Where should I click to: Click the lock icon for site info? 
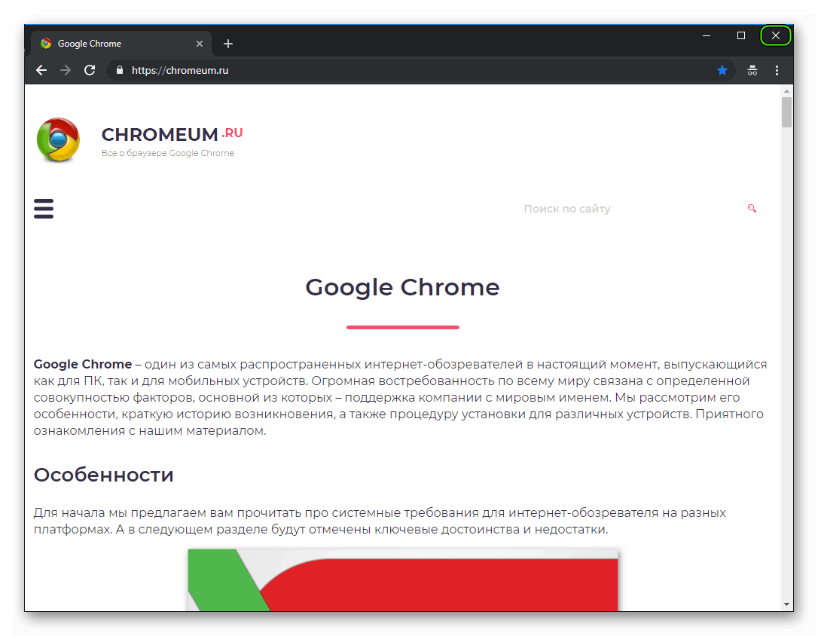click(x=119, y=70)
